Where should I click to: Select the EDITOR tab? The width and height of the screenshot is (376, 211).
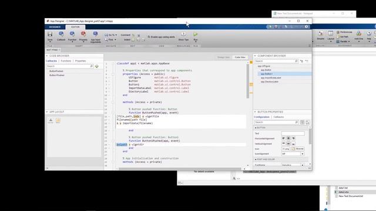(x=75, y=27)
